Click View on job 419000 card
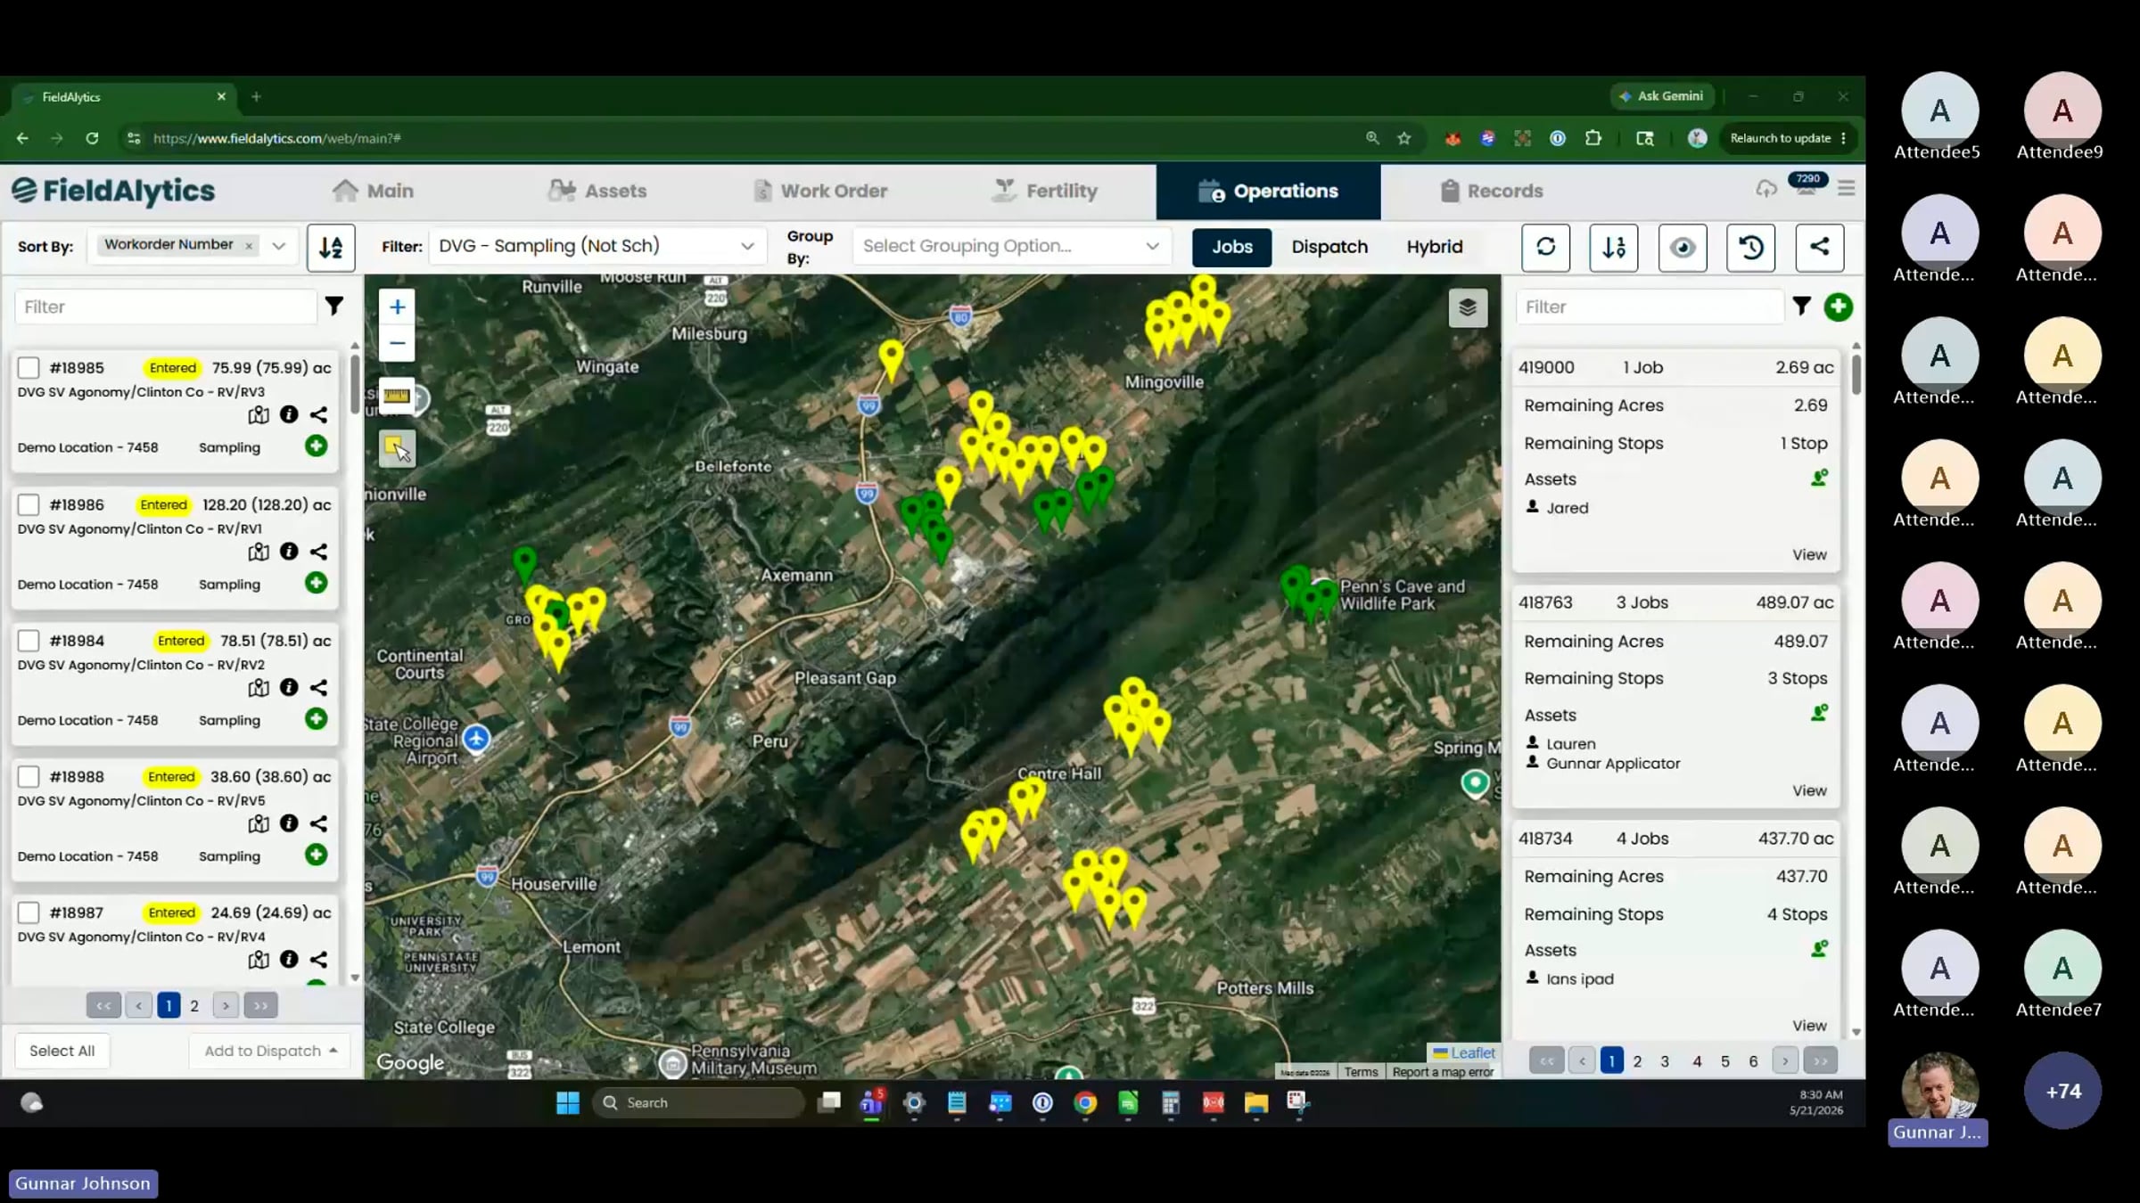 click(x=1809, y=554)
